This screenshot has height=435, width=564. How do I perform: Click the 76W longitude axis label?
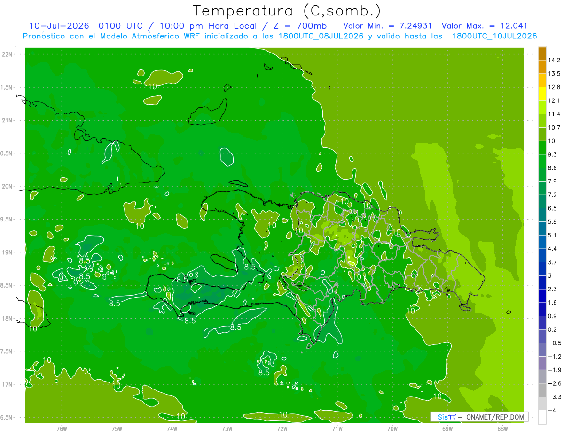[62, 429]
